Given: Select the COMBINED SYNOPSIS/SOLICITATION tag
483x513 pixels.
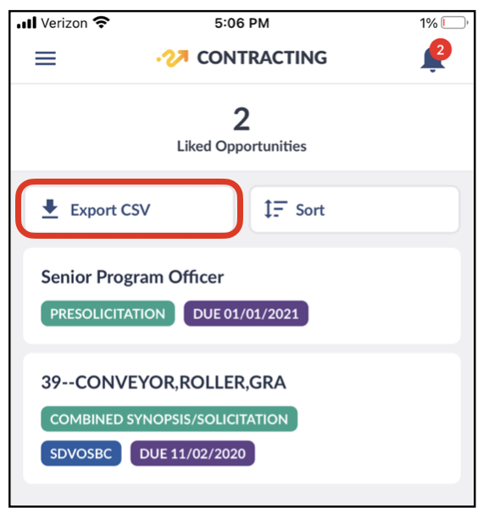Looking at the screenshot, I should click(169, 419).
